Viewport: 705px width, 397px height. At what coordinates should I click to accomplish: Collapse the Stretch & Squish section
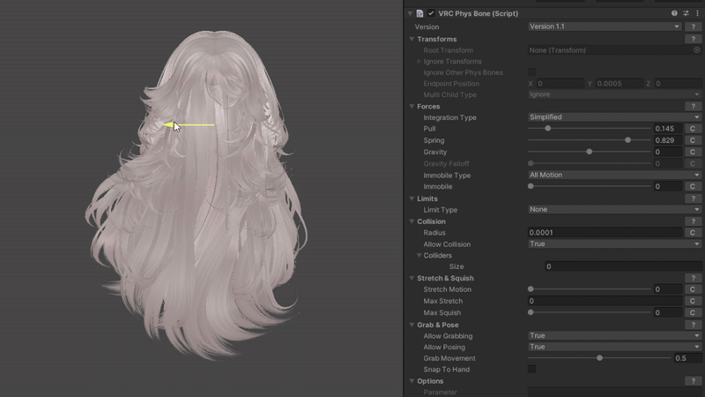[411, 278]
